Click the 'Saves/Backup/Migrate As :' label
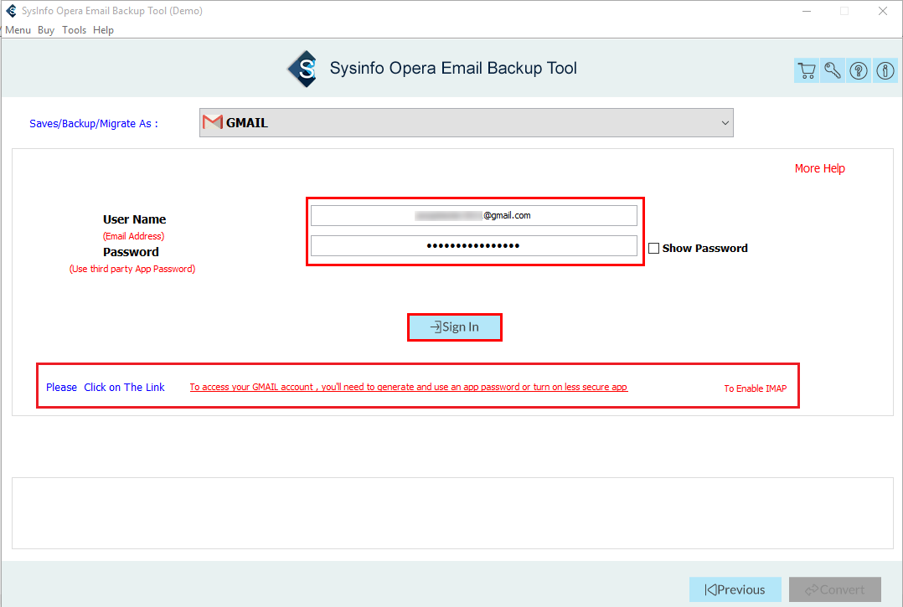Viewport: 903px width, 607px height. click(x=93, y=124)
